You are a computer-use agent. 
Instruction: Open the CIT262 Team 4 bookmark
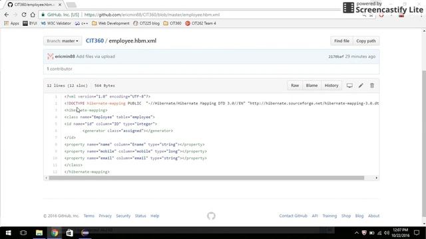coord(200,23)
